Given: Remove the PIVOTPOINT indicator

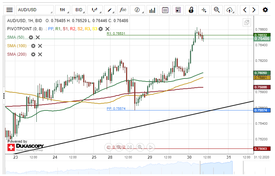Looking at the screenshot, I should pos(107,29).
